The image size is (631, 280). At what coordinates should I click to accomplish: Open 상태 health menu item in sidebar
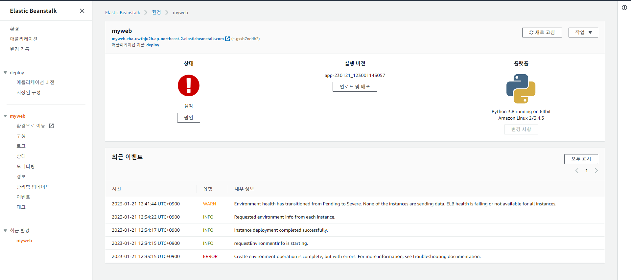pyautogui.click(x=21, y=156)
